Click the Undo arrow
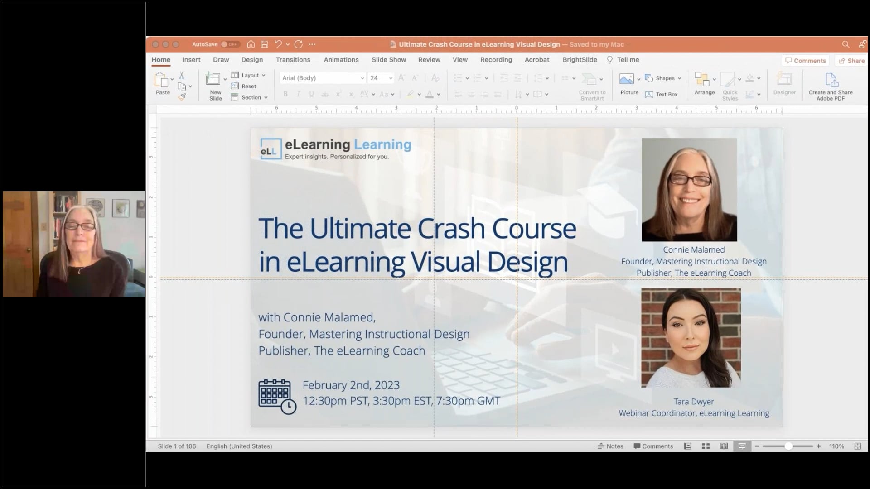Screen dimensions: 870x489 tap(279, 44)
